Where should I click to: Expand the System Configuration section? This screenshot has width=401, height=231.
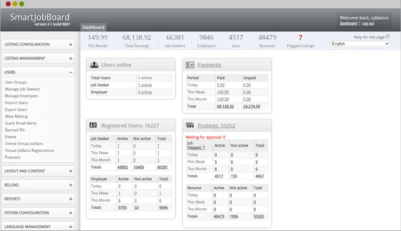[71, 213]
